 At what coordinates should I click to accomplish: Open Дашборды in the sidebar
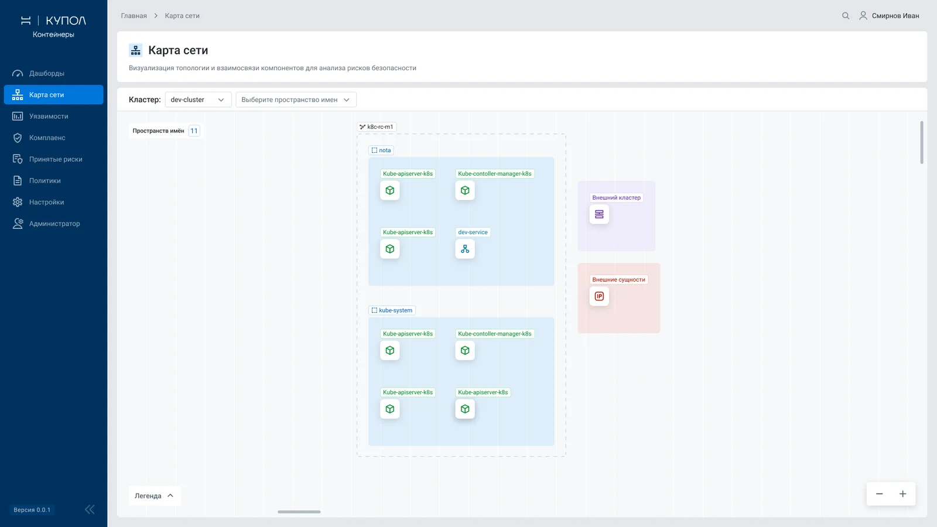(x=53, y=73)
